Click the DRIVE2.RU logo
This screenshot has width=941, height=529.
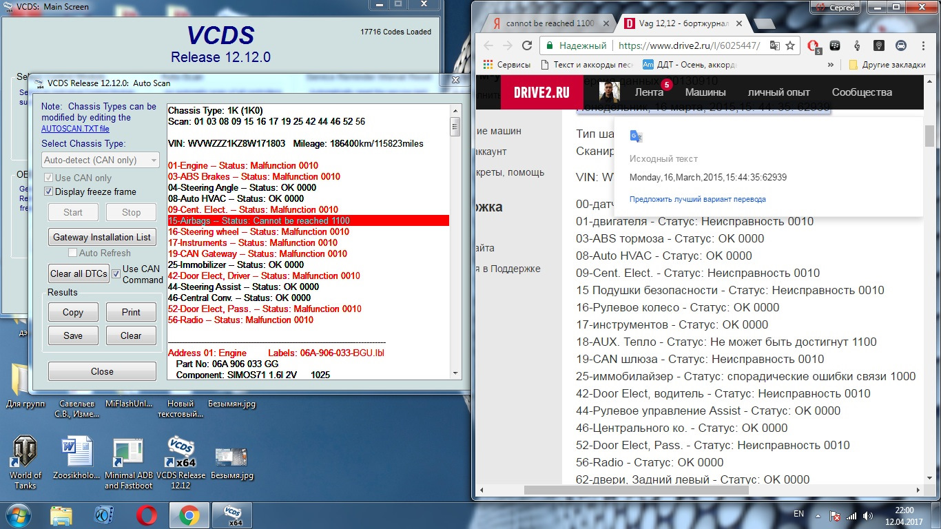(x=541, y=92)
